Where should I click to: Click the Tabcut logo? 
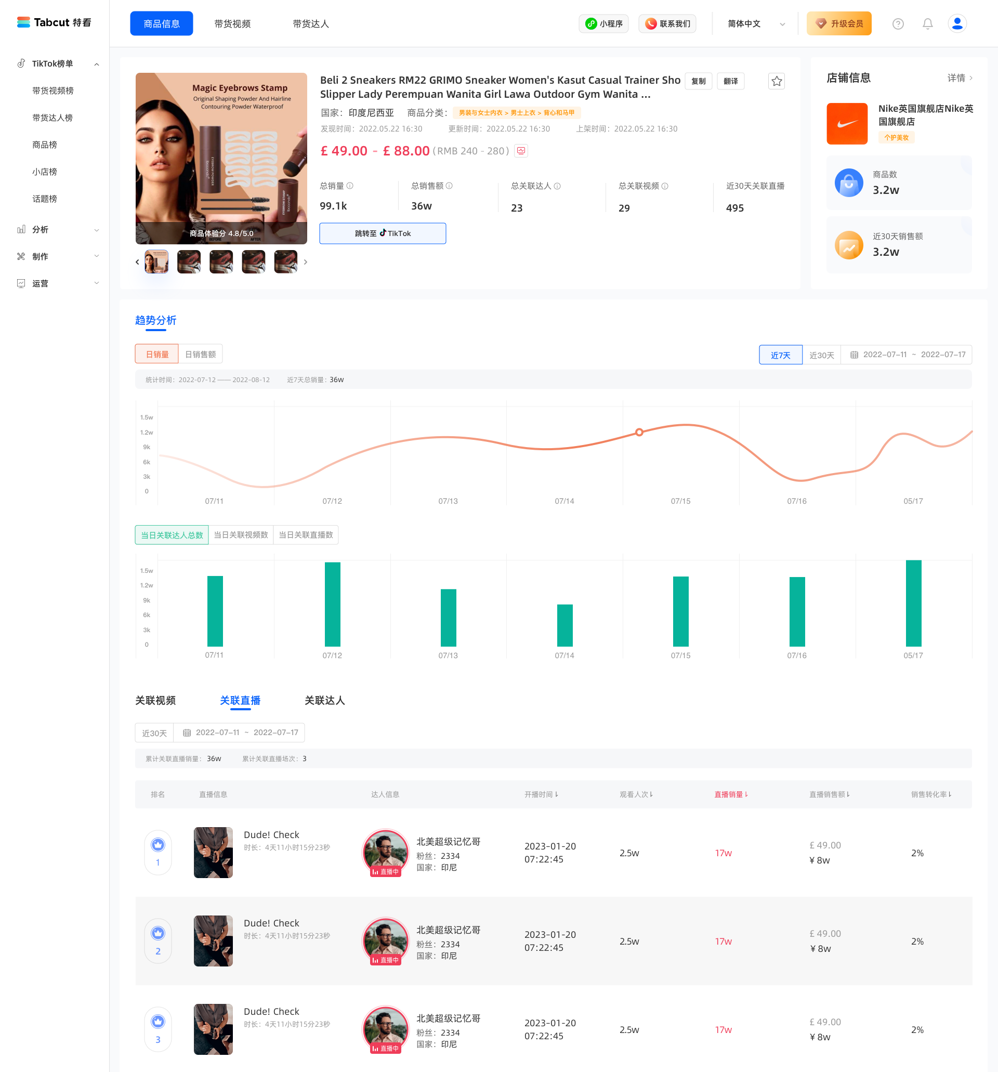click(54, 23)
